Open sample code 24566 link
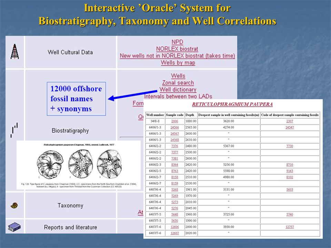Viewport: 331px width, 248px height. click(x=174, y=127)
